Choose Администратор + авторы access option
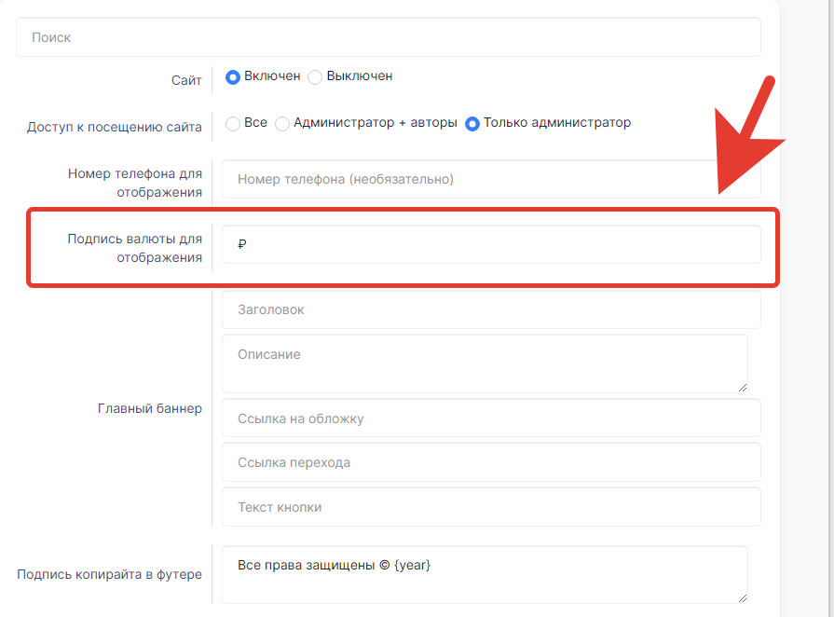Viewport: 834px width, 617px height. 282,123
